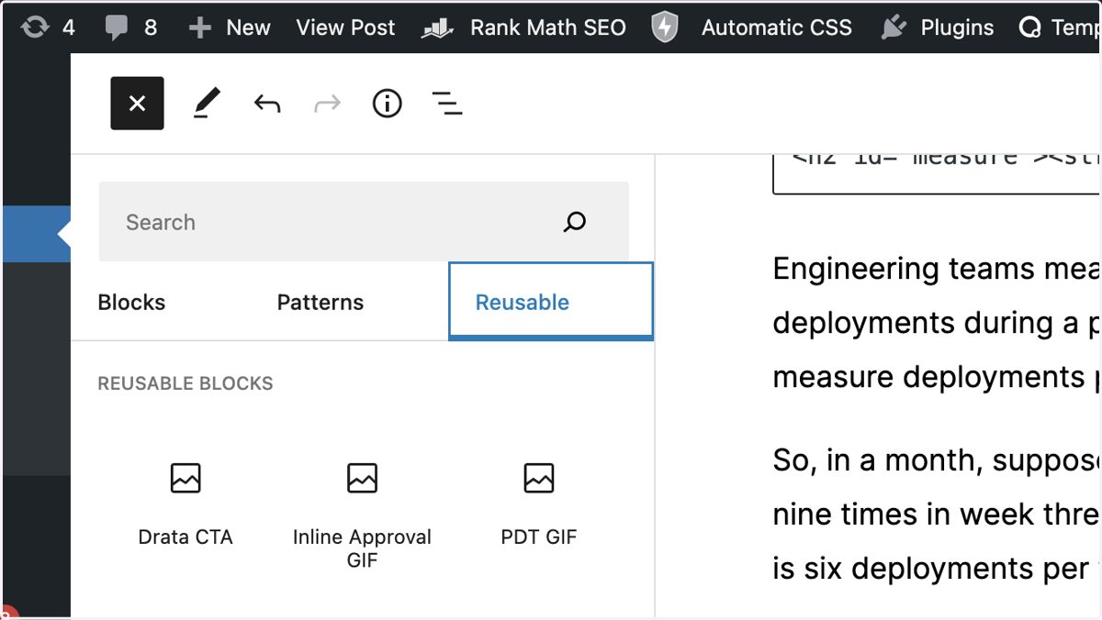
Task: Undo the last change
Action: 267,104
